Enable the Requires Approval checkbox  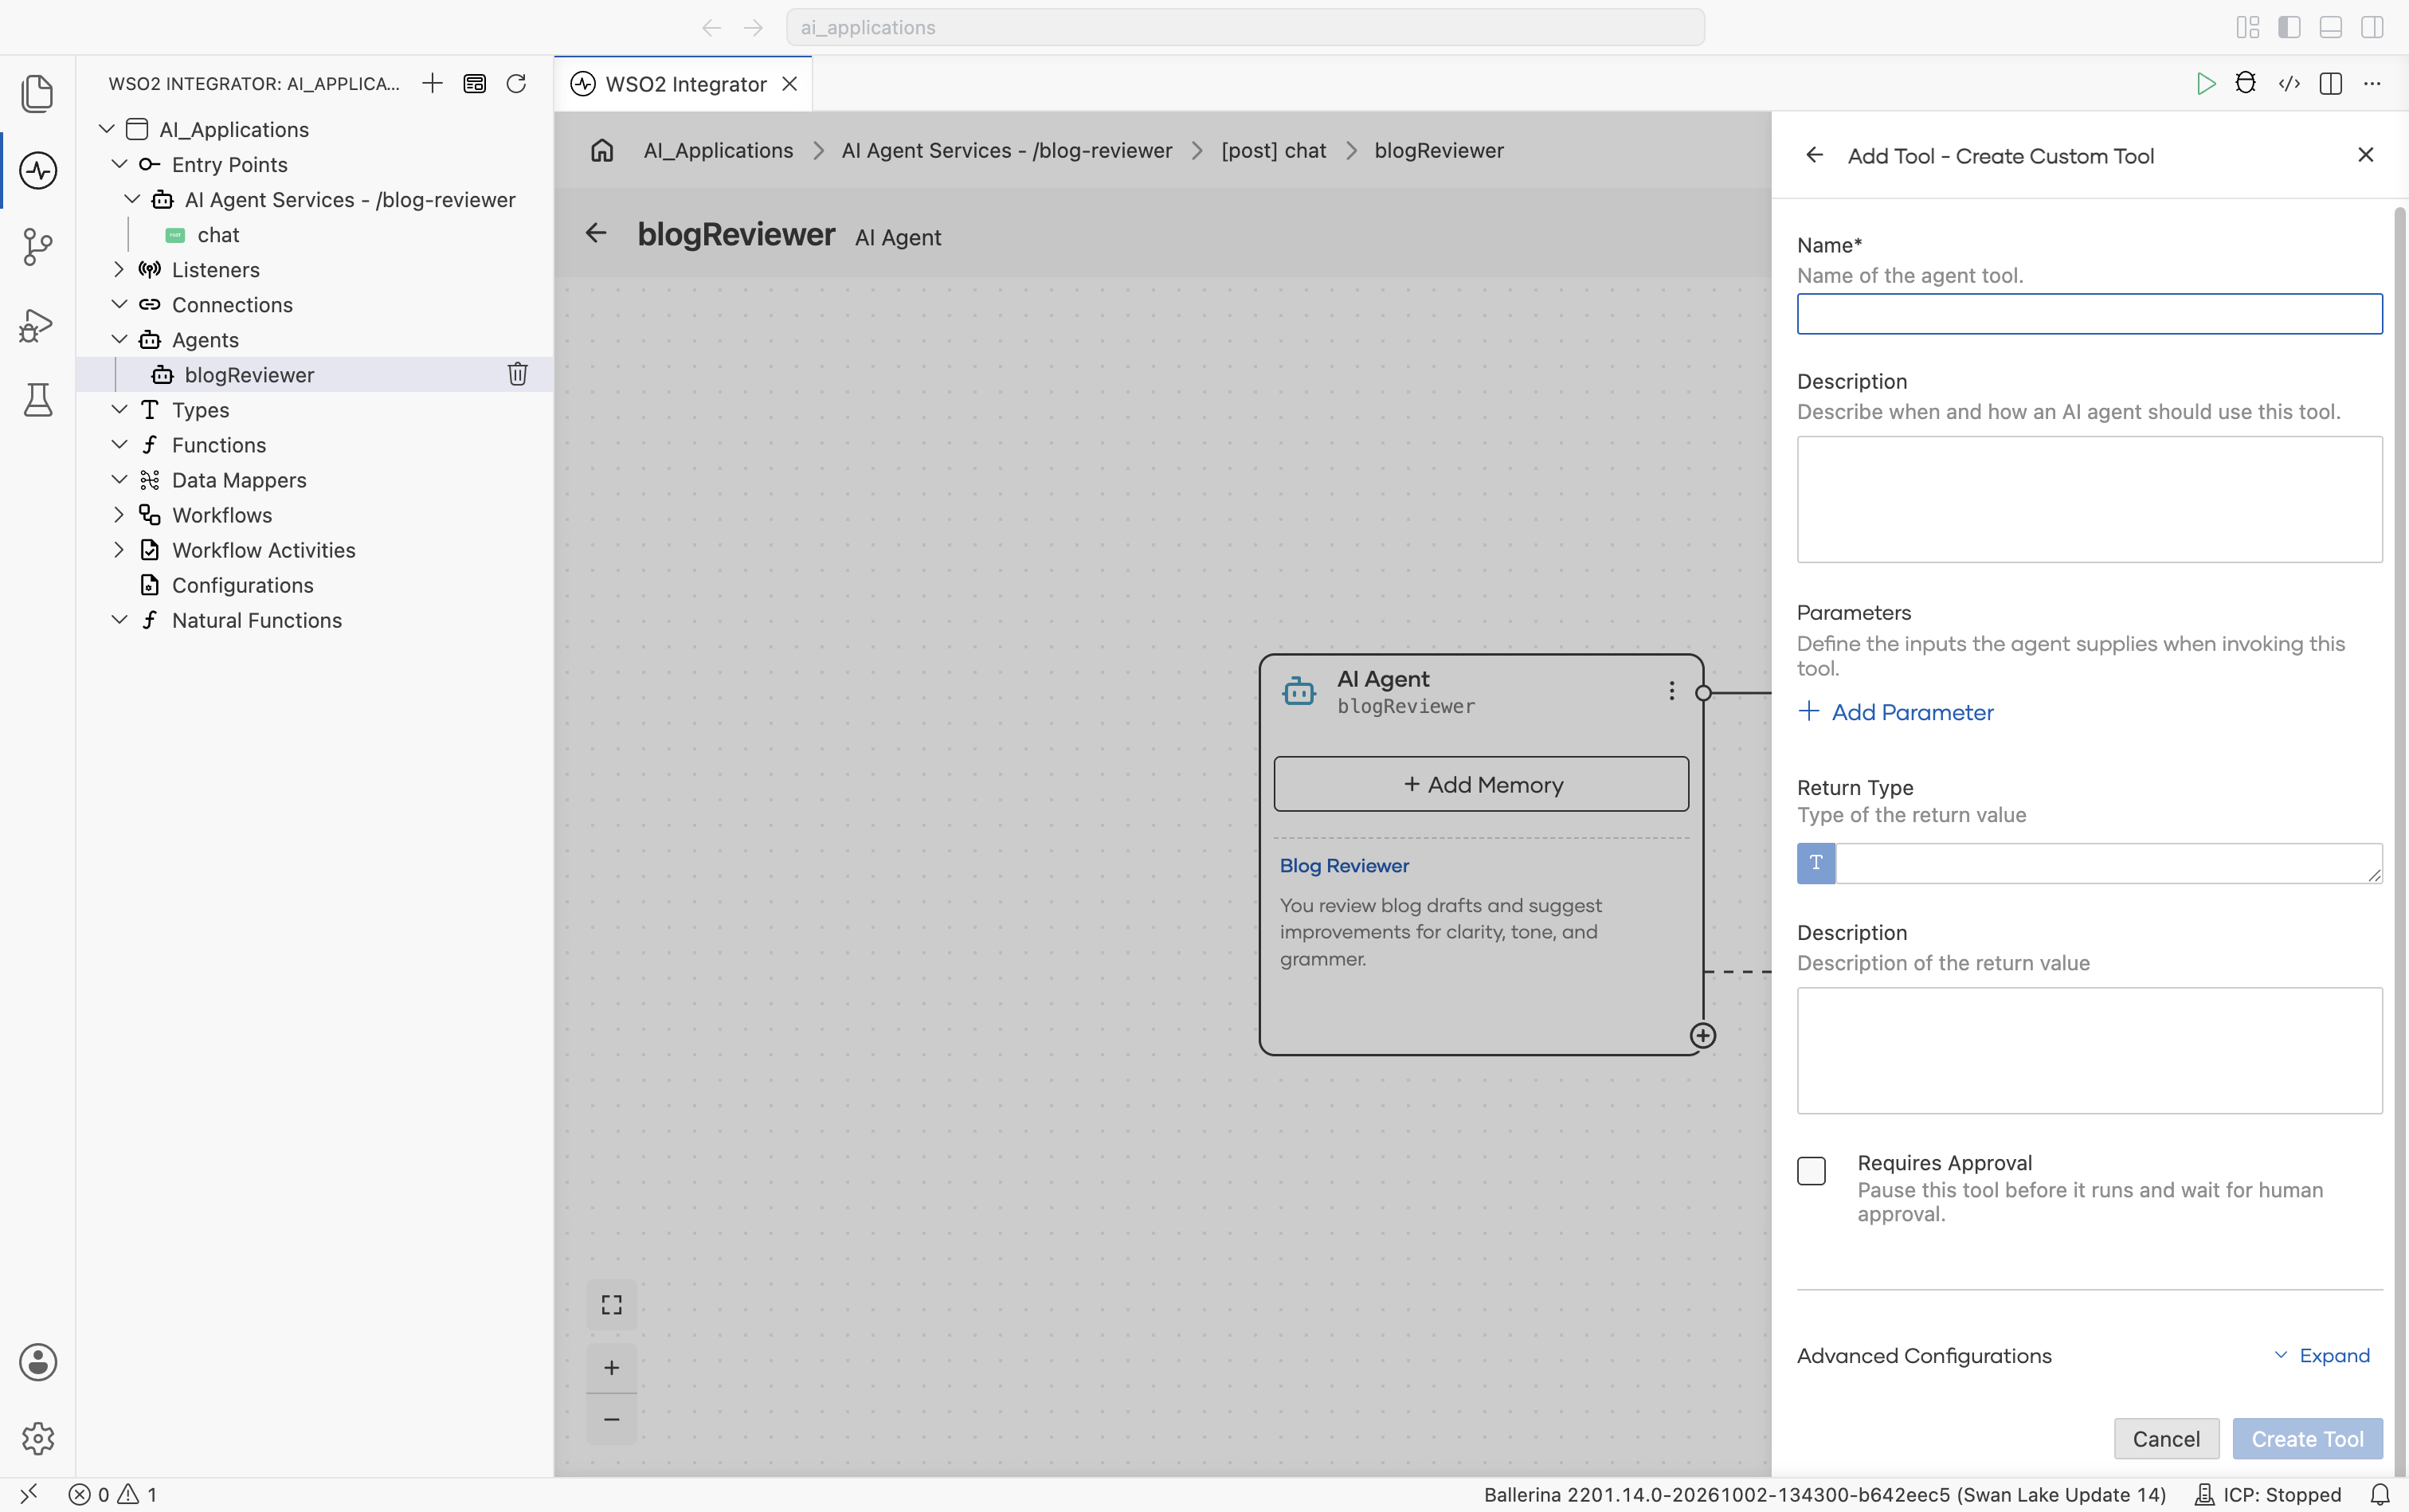[x=1811, y=1171]
